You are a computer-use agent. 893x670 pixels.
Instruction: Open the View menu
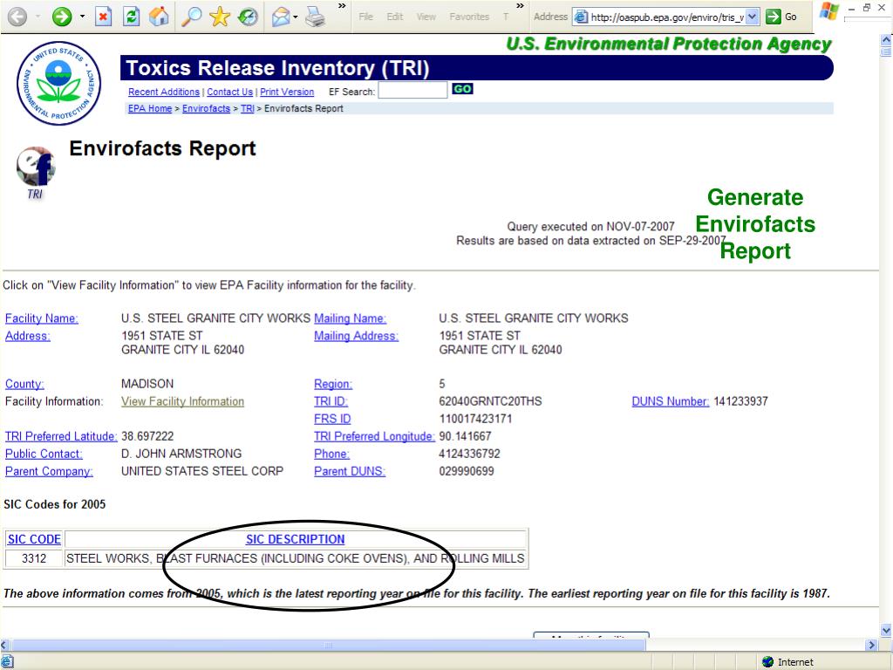click(426, 17)
